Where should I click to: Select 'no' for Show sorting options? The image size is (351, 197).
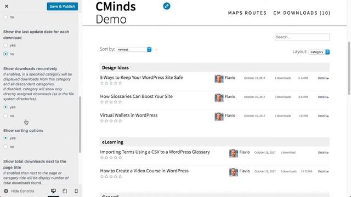pos(5,147)
